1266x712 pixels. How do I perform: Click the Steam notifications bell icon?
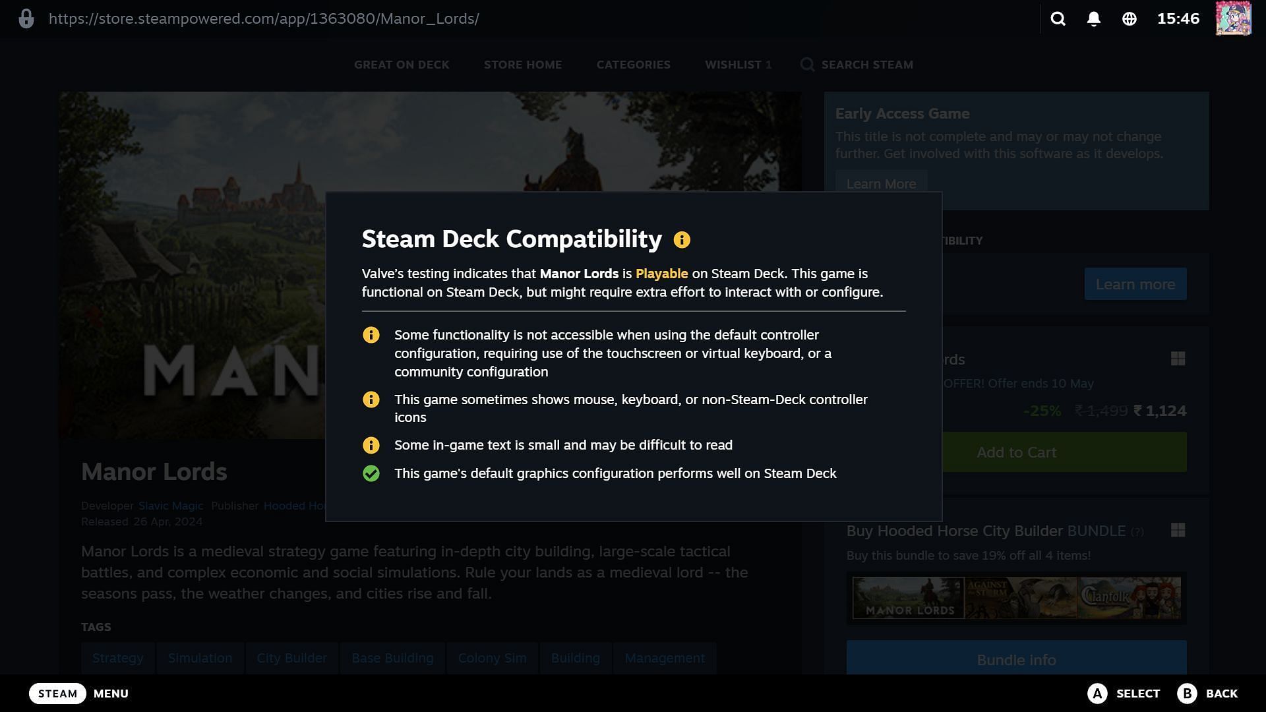[x=1094, y=18]
